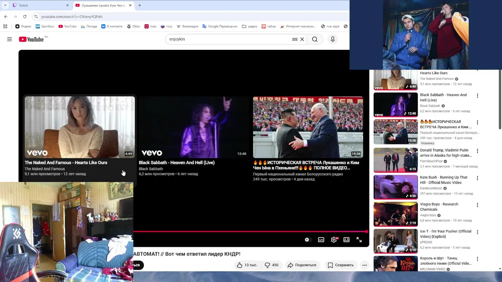
Task: Visit MELOMAN VIDEO channel link
Action: pyautogui.click(x=433, y=269)
